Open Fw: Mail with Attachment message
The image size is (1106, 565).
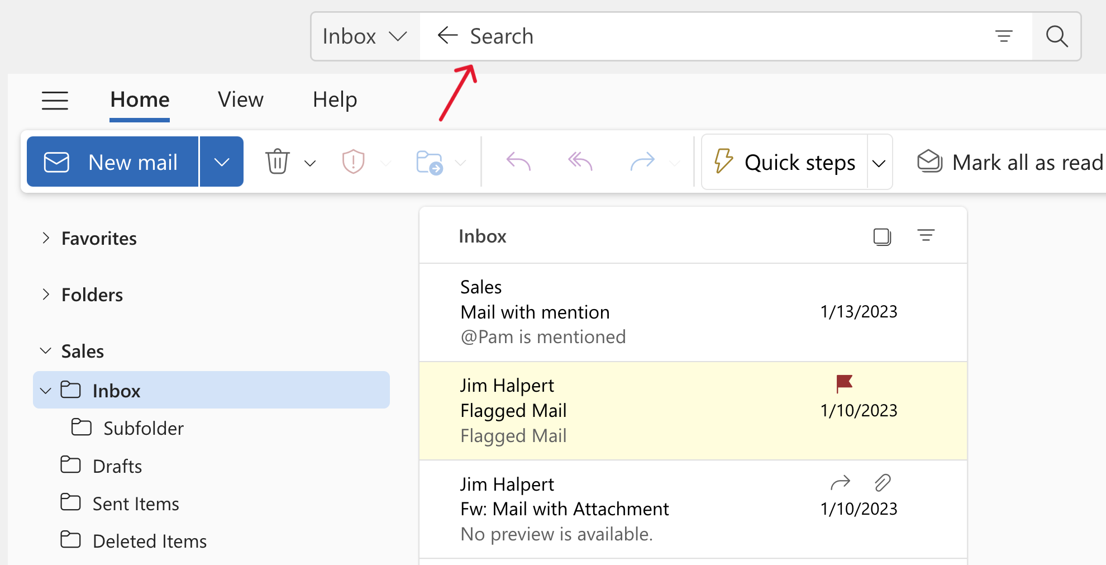[x=693, y=509]
